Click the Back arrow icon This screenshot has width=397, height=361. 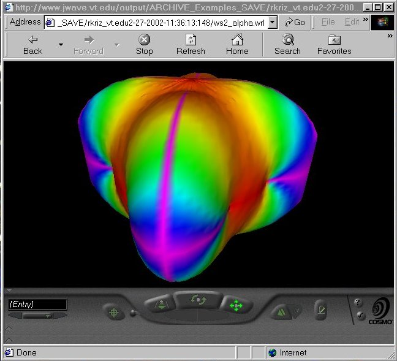(x=33, y=40)
